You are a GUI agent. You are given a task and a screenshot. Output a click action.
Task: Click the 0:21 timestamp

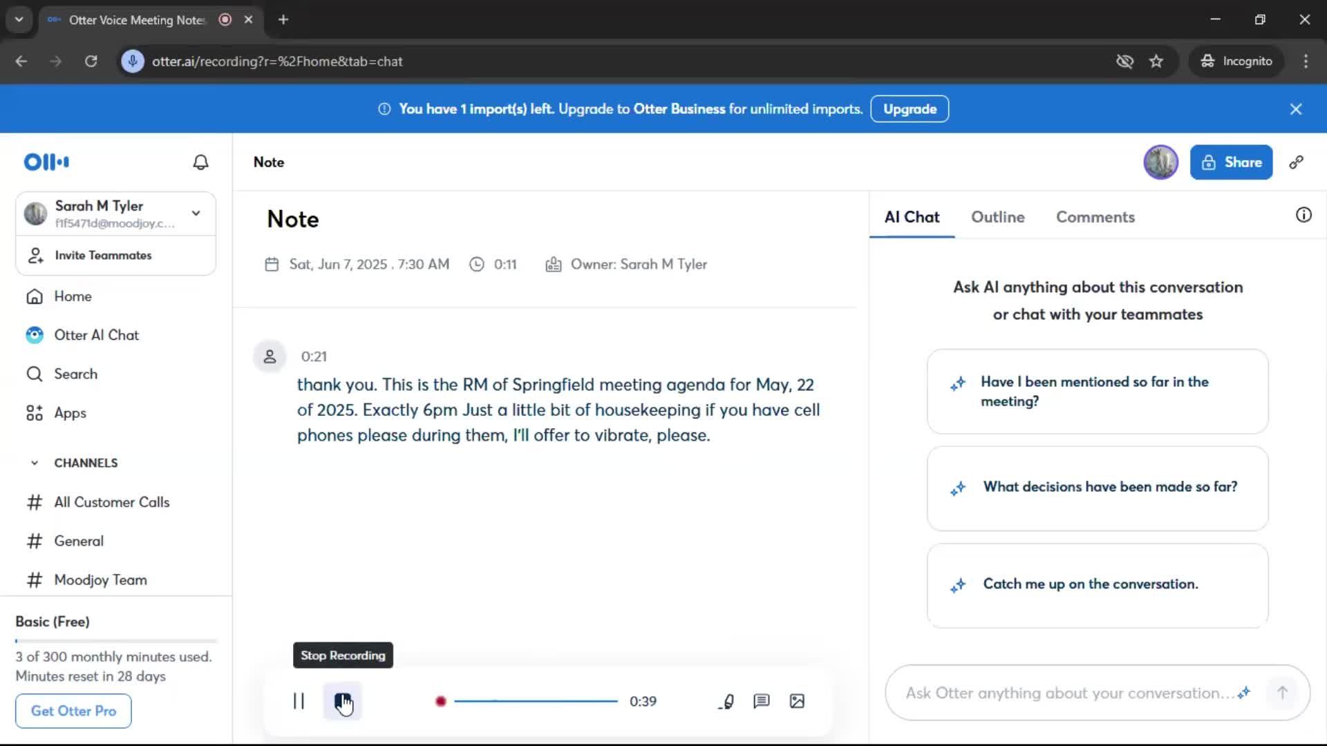(x=314, y=356)
